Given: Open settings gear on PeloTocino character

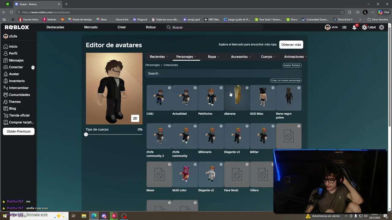Looking at the screenshot, I should [221, 88].
